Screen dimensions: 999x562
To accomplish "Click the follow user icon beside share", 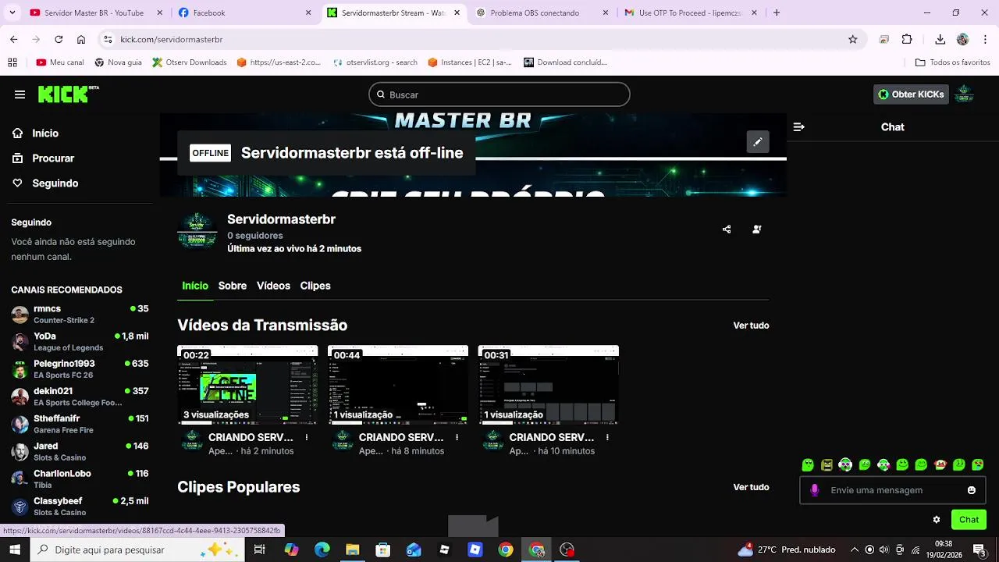I will coord(756,229).
